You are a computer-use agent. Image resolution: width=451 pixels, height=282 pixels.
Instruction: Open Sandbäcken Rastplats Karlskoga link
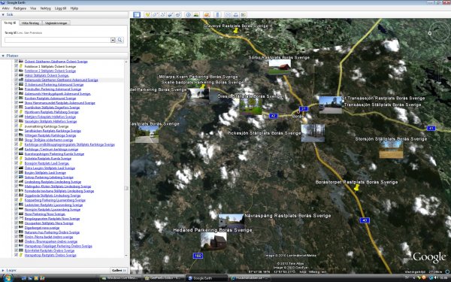click(x=53, y=131)
